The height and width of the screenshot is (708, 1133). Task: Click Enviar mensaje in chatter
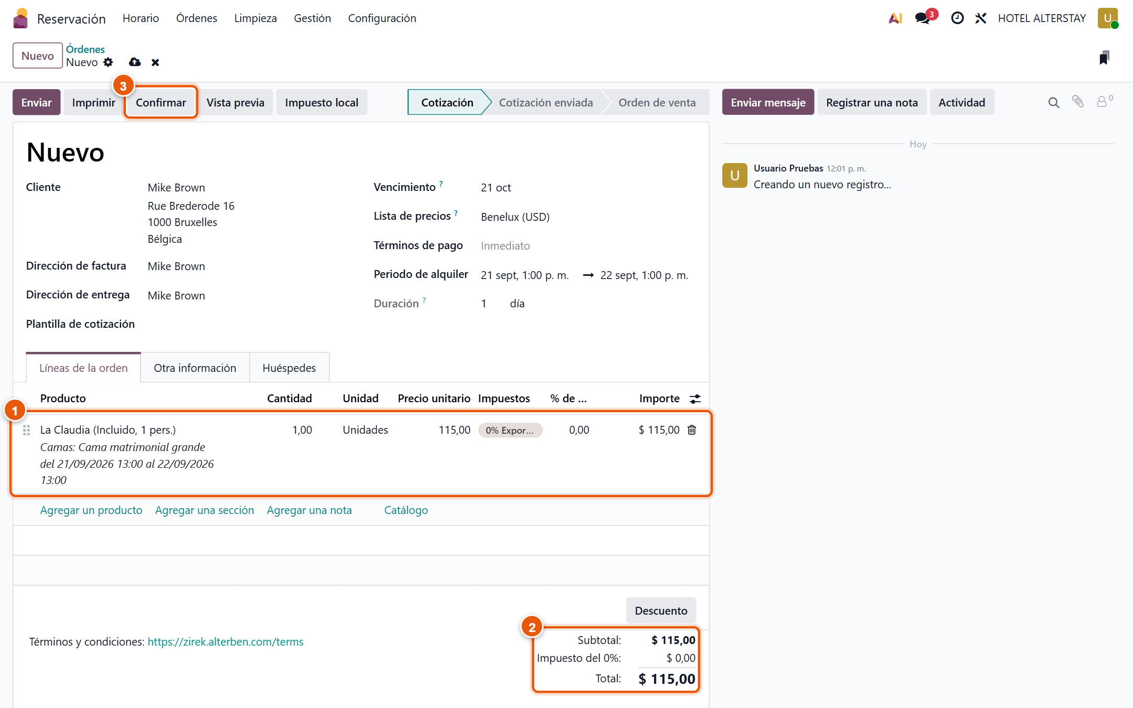768,102
